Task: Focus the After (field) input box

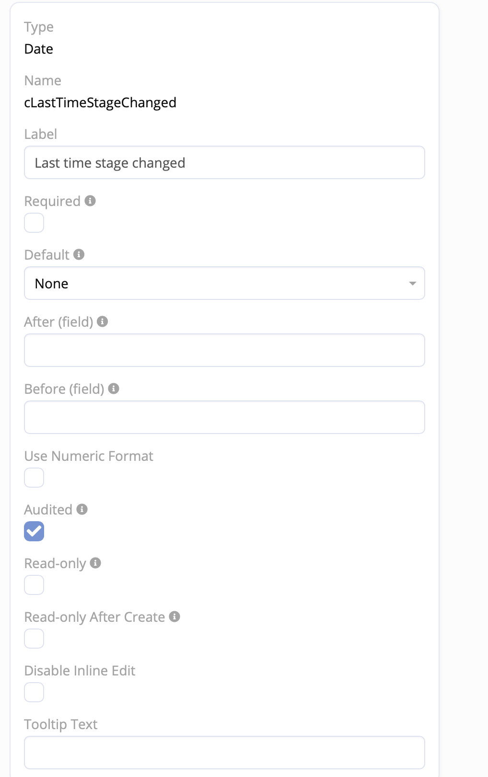Action: [224, 350]
